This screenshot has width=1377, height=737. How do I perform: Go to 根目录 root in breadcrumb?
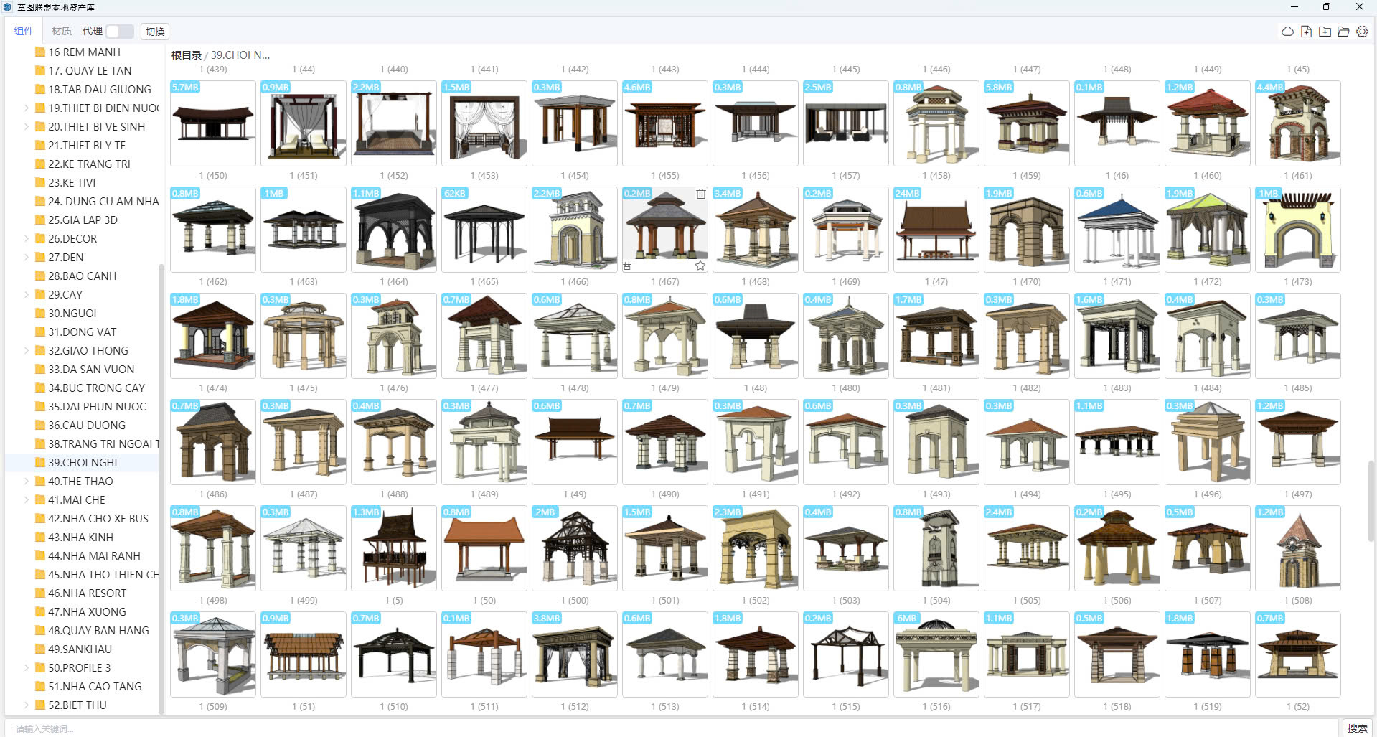tap(186, 55)
